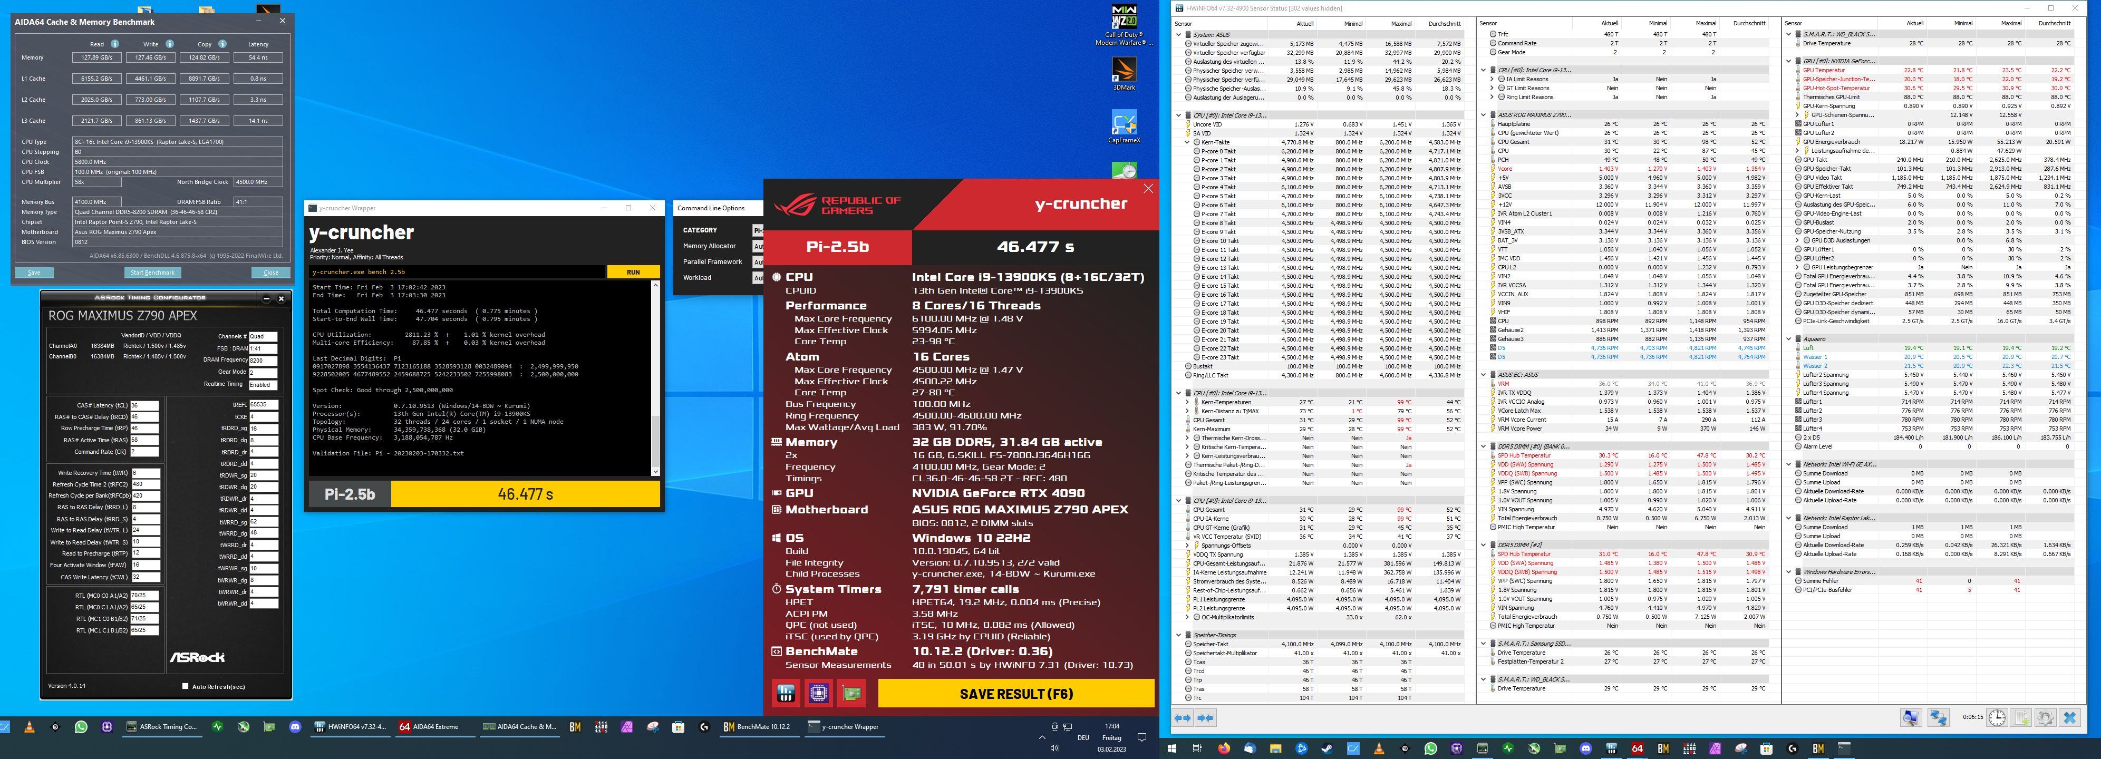Close BenchMate result panel with X
The width and height of the screenshot is (2101, 759).
[1148, 188]
